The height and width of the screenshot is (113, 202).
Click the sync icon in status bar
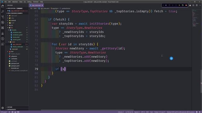coord(9,112)
